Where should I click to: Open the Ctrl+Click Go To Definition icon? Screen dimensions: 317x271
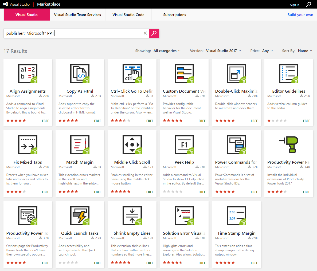pyautogui.click(x=132, y=74)
